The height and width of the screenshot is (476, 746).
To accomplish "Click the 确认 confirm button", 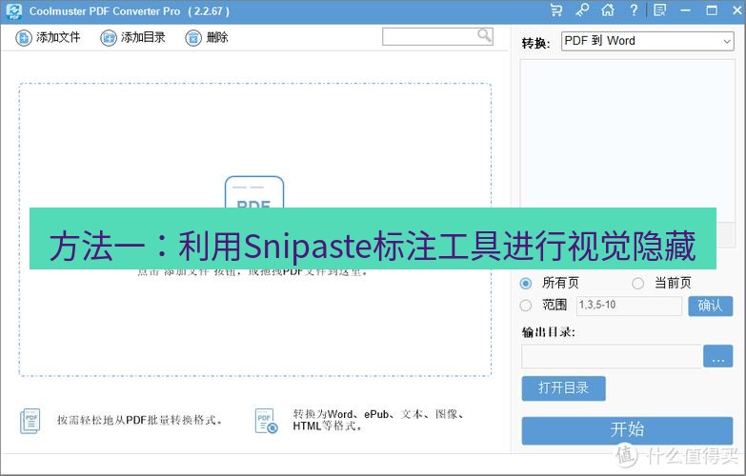I will point(711,306).
